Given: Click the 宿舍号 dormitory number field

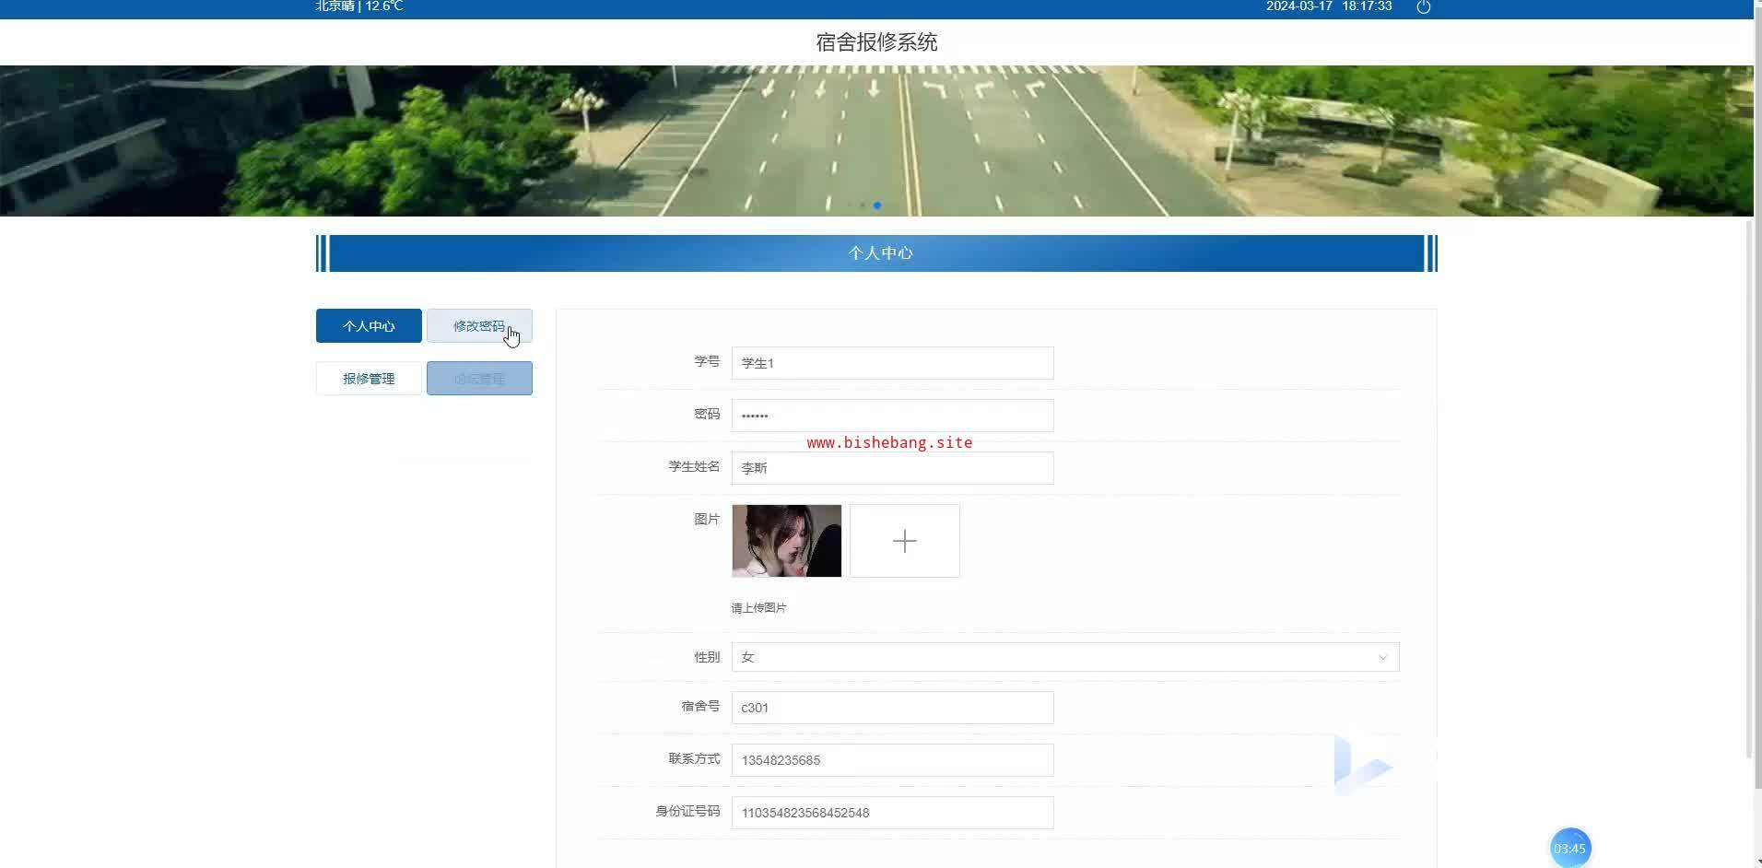Looking at the screenshot, I should click(x=891, y=708).
